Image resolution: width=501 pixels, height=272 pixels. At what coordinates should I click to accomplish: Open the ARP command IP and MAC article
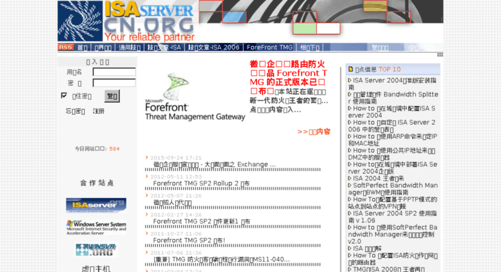pos(393,140)
